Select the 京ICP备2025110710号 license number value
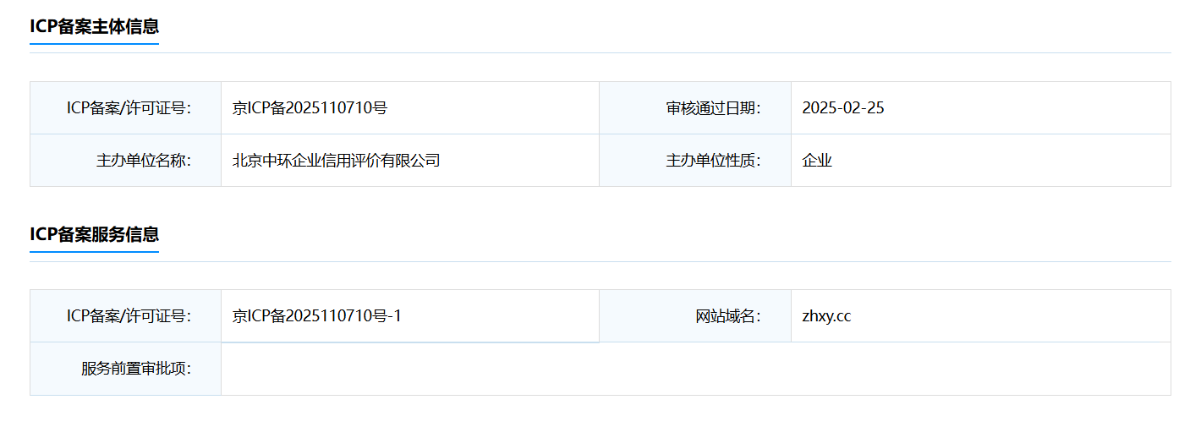The width and height of the screenshot is (1201, 427). click(x=310, y=107)
